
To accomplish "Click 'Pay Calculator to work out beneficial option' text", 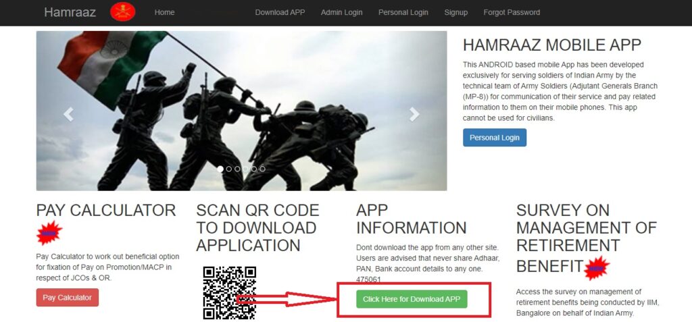I will click(x=107, y=267).
